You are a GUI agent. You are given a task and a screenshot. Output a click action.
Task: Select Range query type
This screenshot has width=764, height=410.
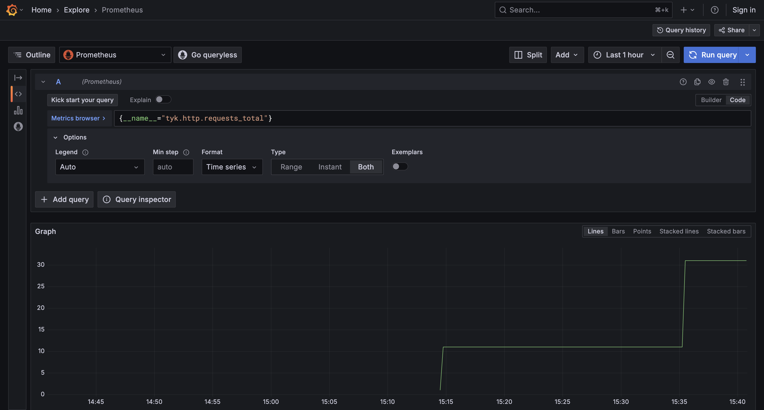[291, 167]
